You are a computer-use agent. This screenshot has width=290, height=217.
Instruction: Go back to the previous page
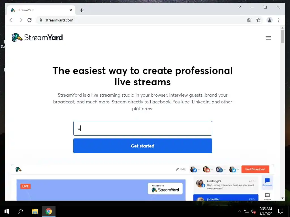[x=11, y=20]
